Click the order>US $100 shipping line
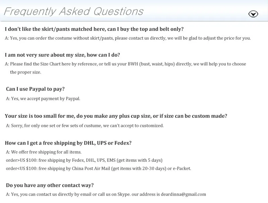 point(84,160)
